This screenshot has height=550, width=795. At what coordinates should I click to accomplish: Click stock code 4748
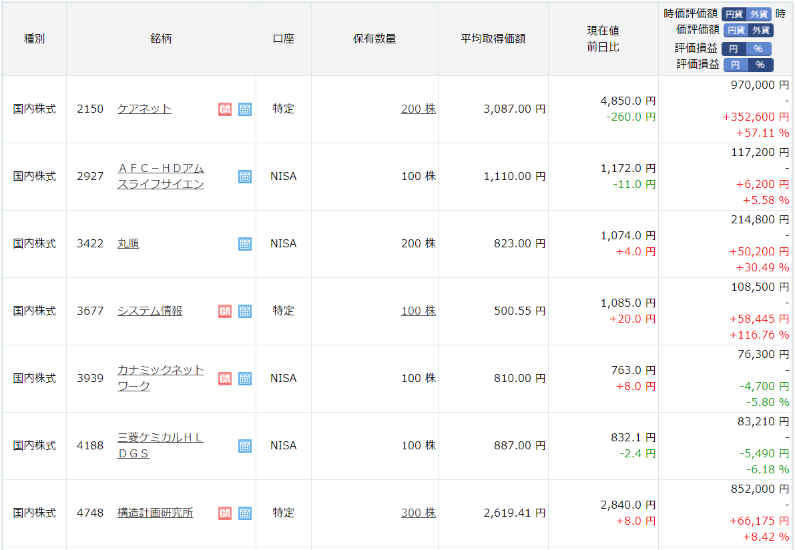pos(89,513)
